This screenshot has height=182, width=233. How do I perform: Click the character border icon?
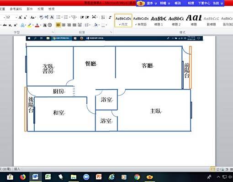pyautogui.click(x=52, y=17)
